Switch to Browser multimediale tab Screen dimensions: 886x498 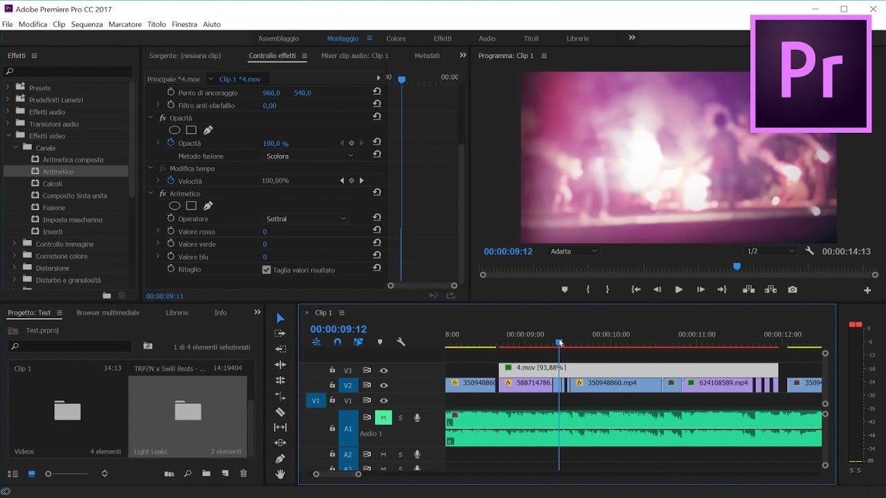tap(108, 313)
